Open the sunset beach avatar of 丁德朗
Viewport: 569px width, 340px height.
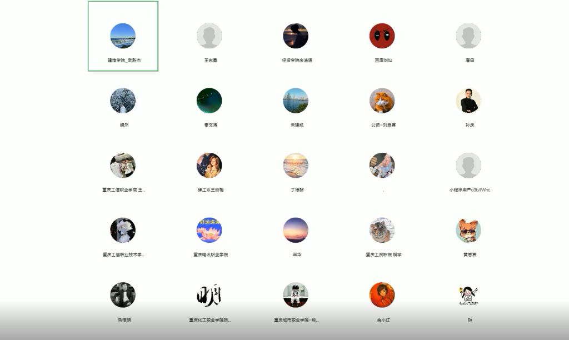296,166
